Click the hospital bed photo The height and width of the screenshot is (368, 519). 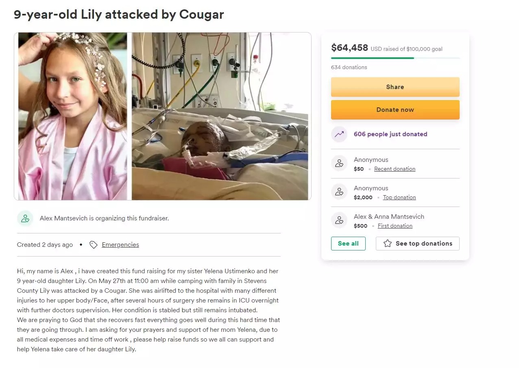pyautogui.click(x=220, y=116)
